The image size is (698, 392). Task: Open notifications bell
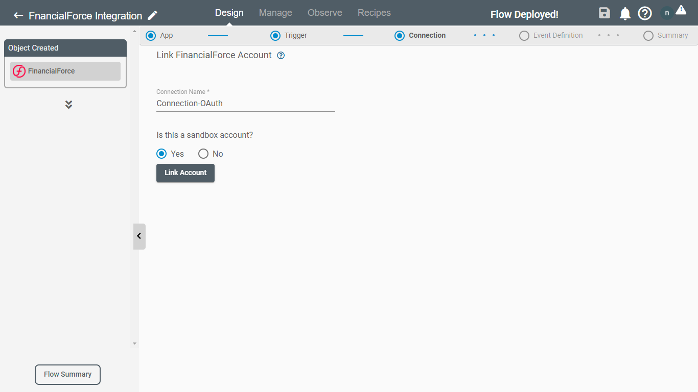[x=625, y=14]
